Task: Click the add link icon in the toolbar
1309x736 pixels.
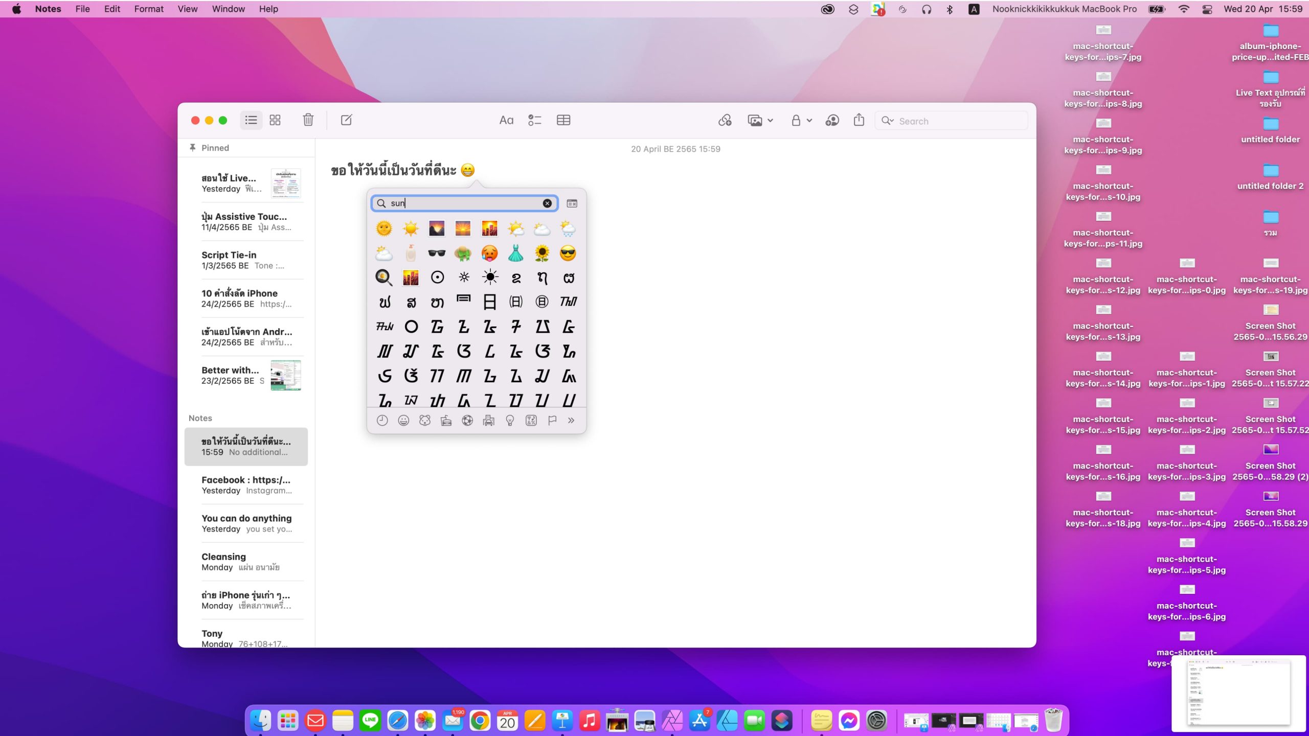Action: [725, 121]
